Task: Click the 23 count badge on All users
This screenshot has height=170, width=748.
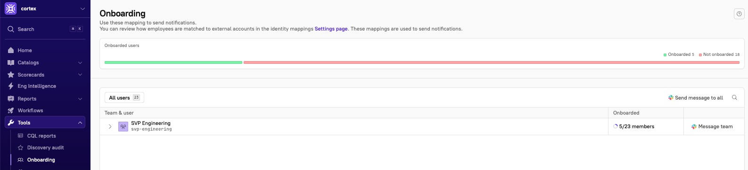Action: click(136, 97)
